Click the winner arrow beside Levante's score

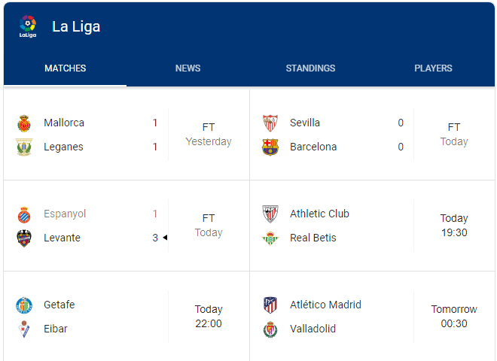tap(165, 238)
